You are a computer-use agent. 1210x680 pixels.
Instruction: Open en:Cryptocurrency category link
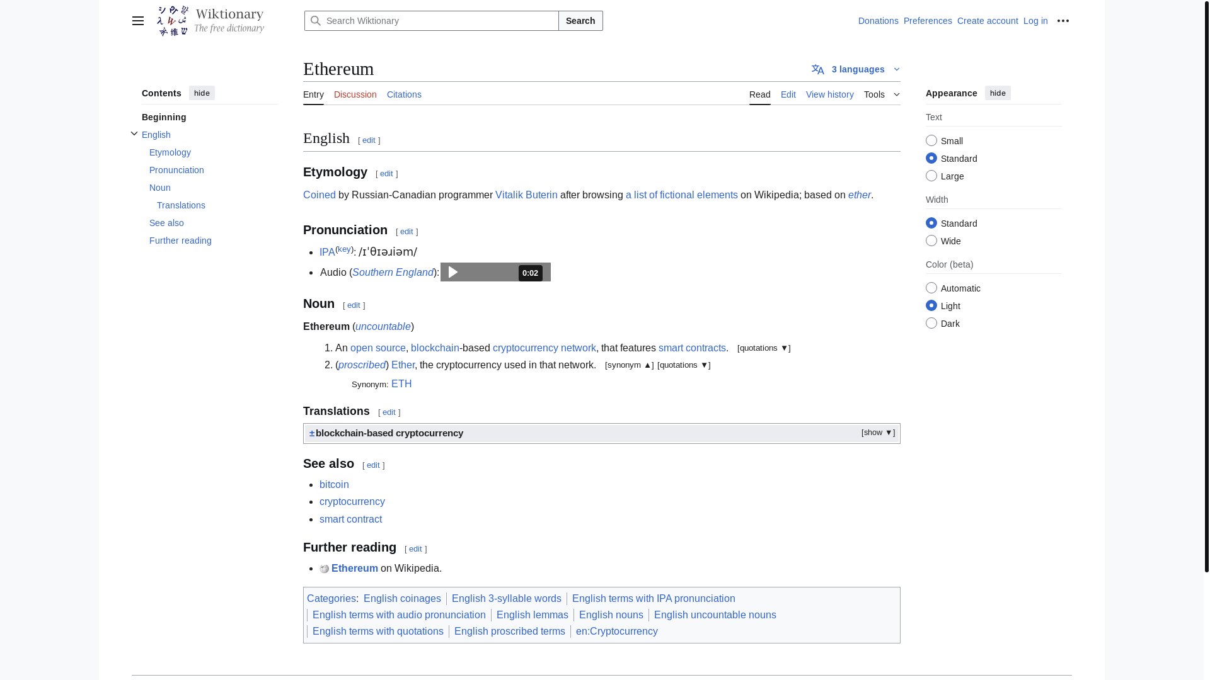coord(617,632)
